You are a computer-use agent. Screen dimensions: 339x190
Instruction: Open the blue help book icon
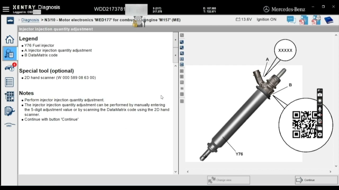pos(328,20)
